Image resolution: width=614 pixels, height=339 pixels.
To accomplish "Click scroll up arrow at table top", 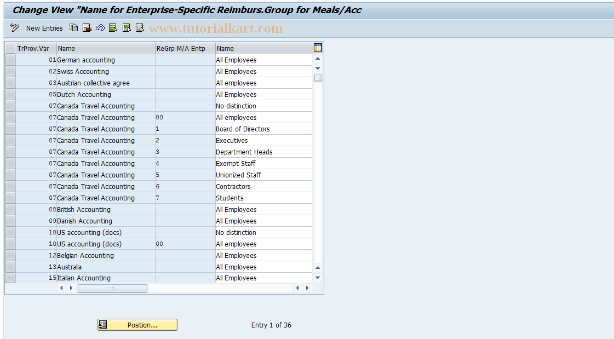I will click(318, 59).
